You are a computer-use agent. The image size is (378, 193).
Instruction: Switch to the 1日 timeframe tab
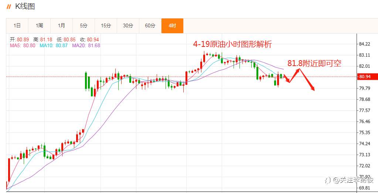click(17, 26)
